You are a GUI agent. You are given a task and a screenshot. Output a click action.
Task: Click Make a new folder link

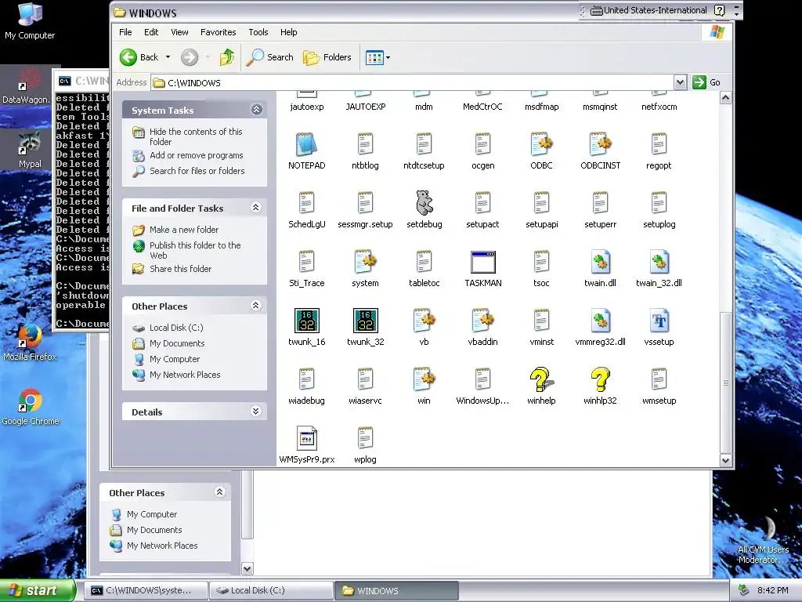point(183,230)
